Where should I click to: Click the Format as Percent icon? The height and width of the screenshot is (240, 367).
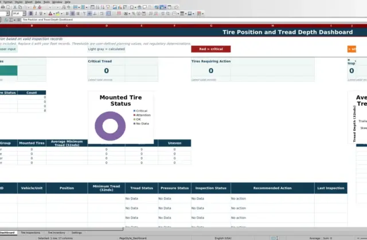[134, 14]
